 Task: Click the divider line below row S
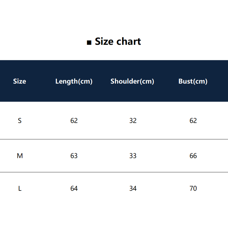114,139
